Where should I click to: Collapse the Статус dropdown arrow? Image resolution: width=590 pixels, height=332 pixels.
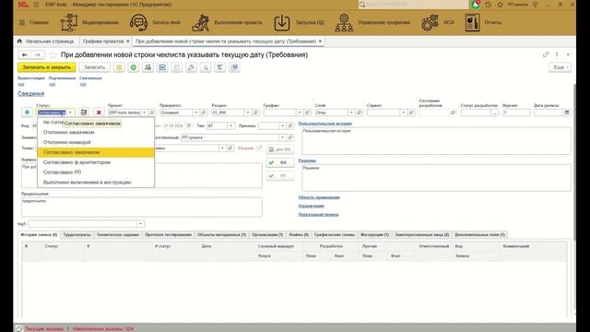[x=70, y=113]
